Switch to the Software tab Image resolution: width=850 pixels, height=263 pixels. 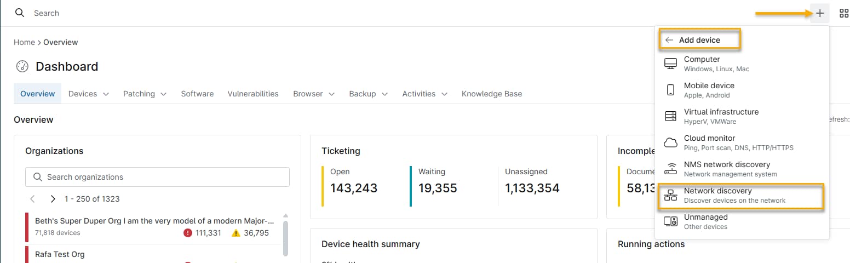tap(197, 94)
